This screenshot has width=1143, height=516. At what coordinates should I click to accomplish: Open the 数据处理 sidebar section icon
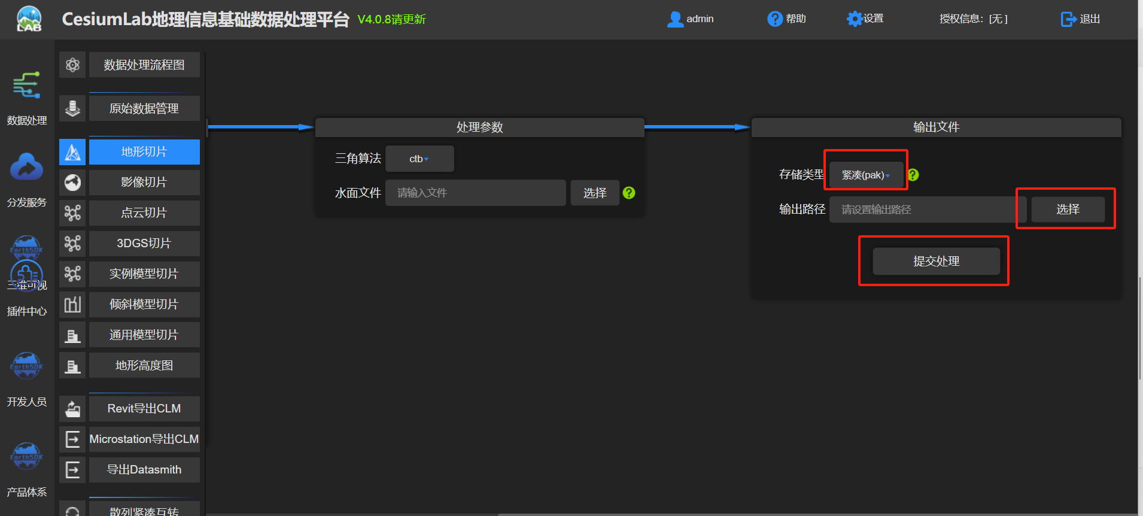click(27, 86)
